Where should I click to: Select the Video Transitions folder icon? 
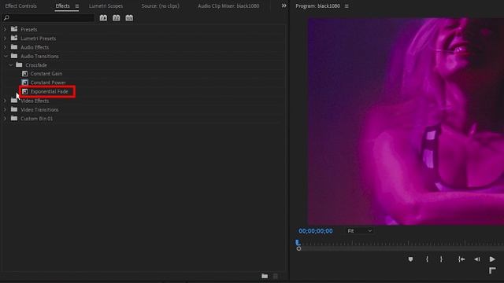click(14, 109)
